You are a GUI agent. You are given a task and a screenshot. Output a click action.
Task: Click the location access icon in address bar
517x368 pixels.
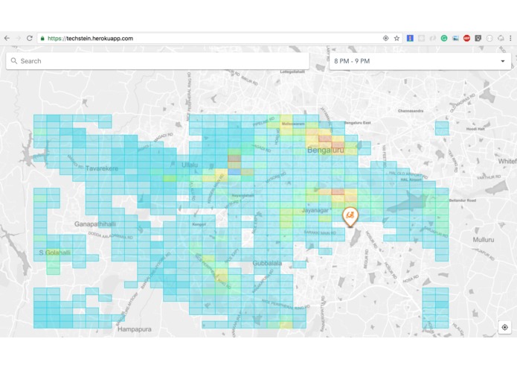(x=385, y=38)
